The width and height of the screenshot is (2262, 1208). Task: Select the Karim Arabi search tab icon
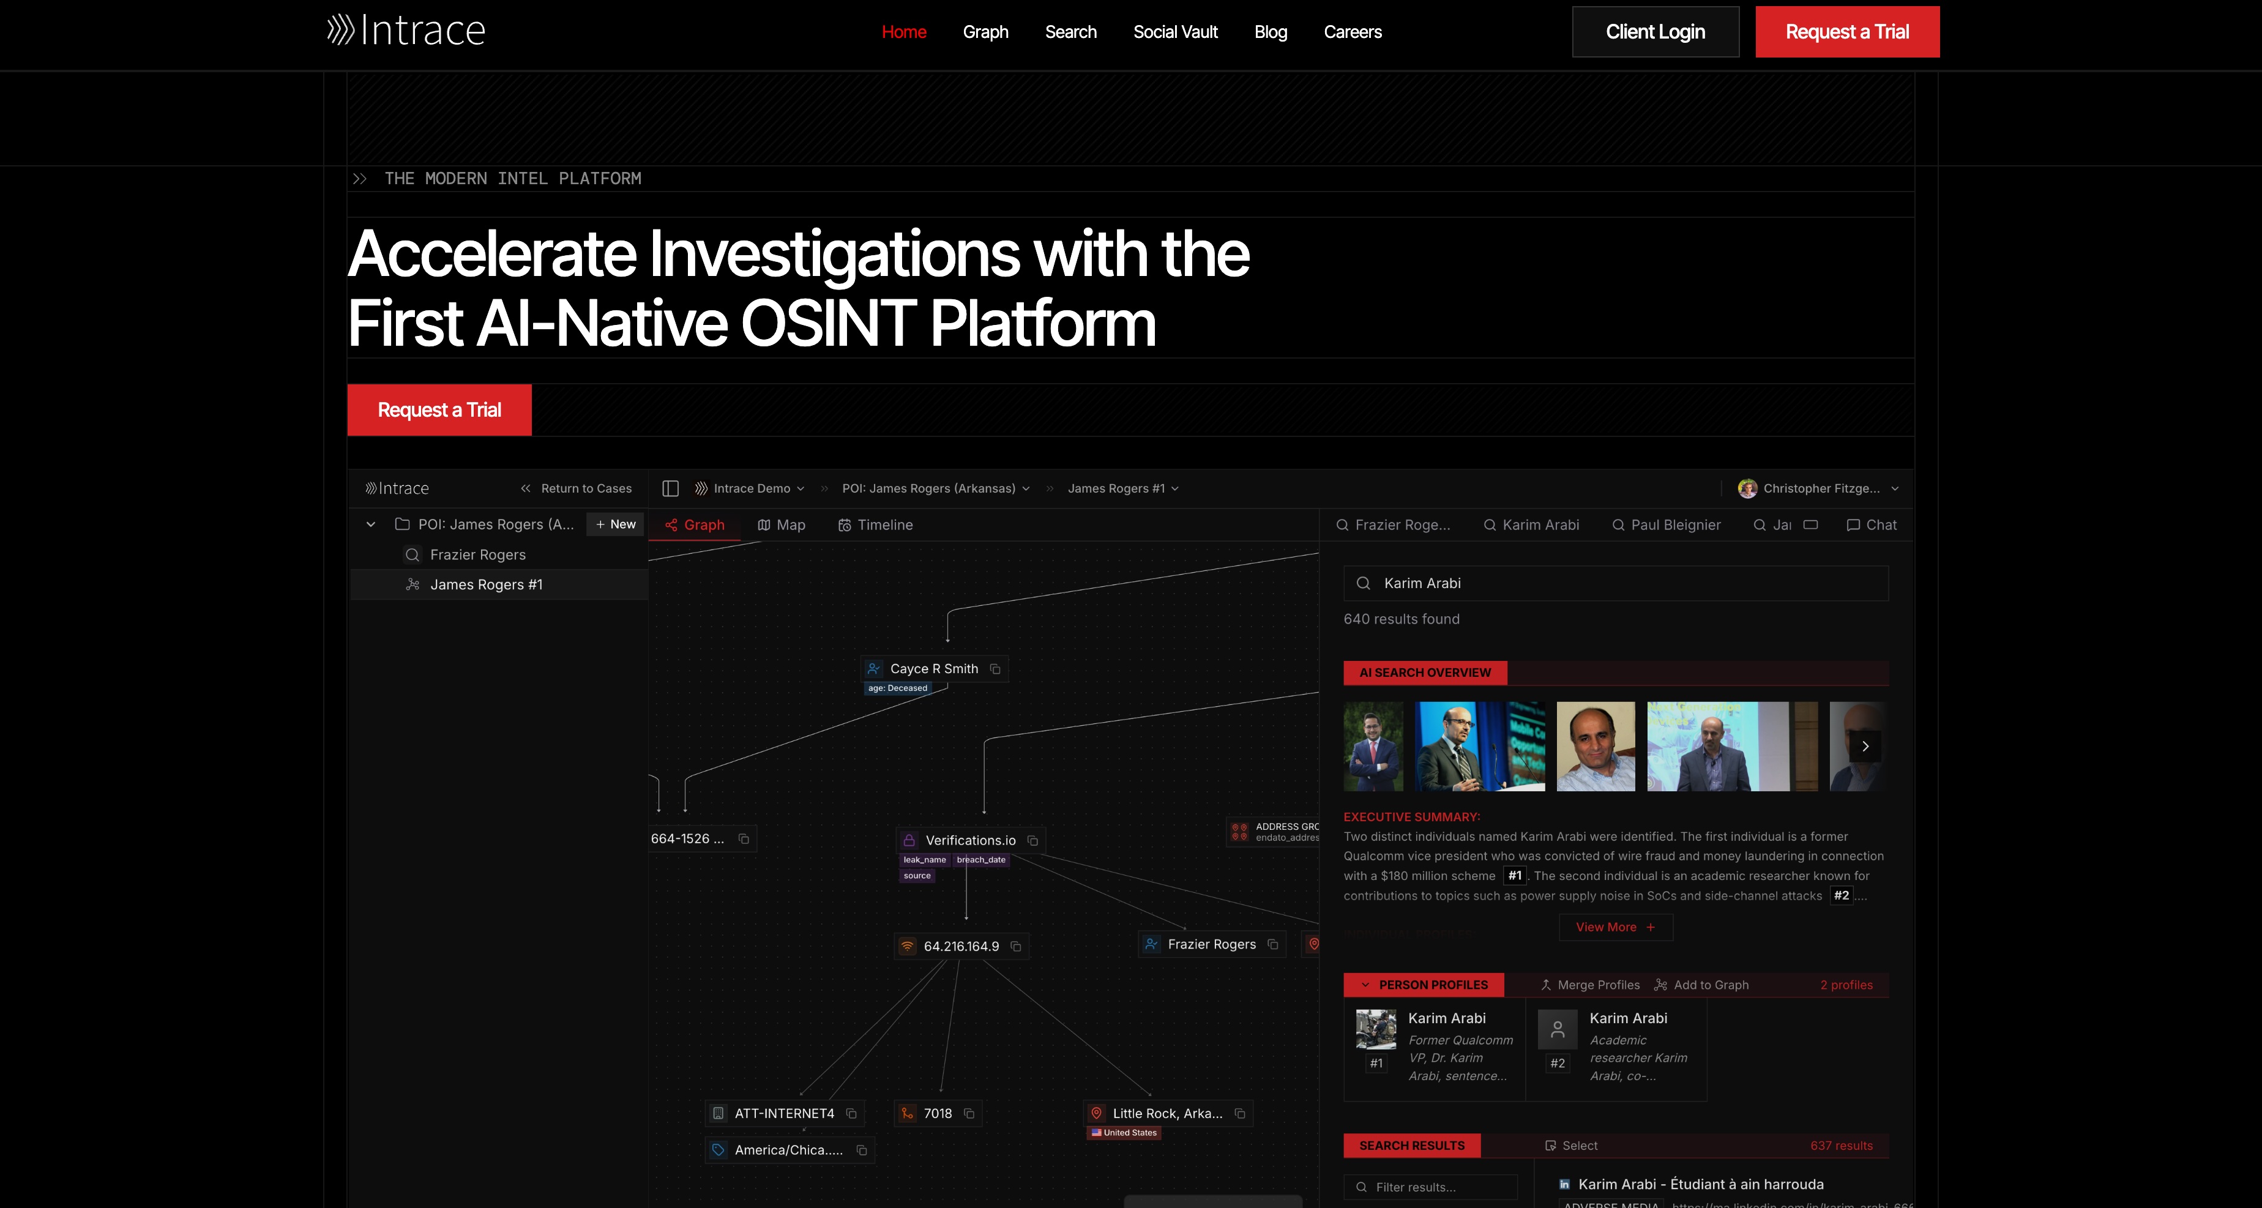(x=1490, y=524)
